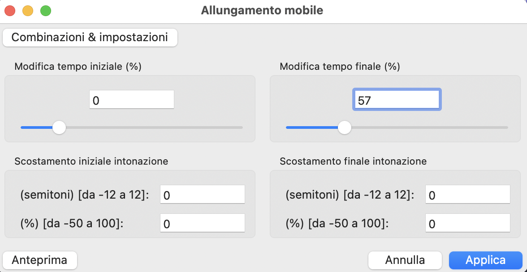Focus the final pitch percent field
The image size is (527, 272).
[x=468, y=223]
